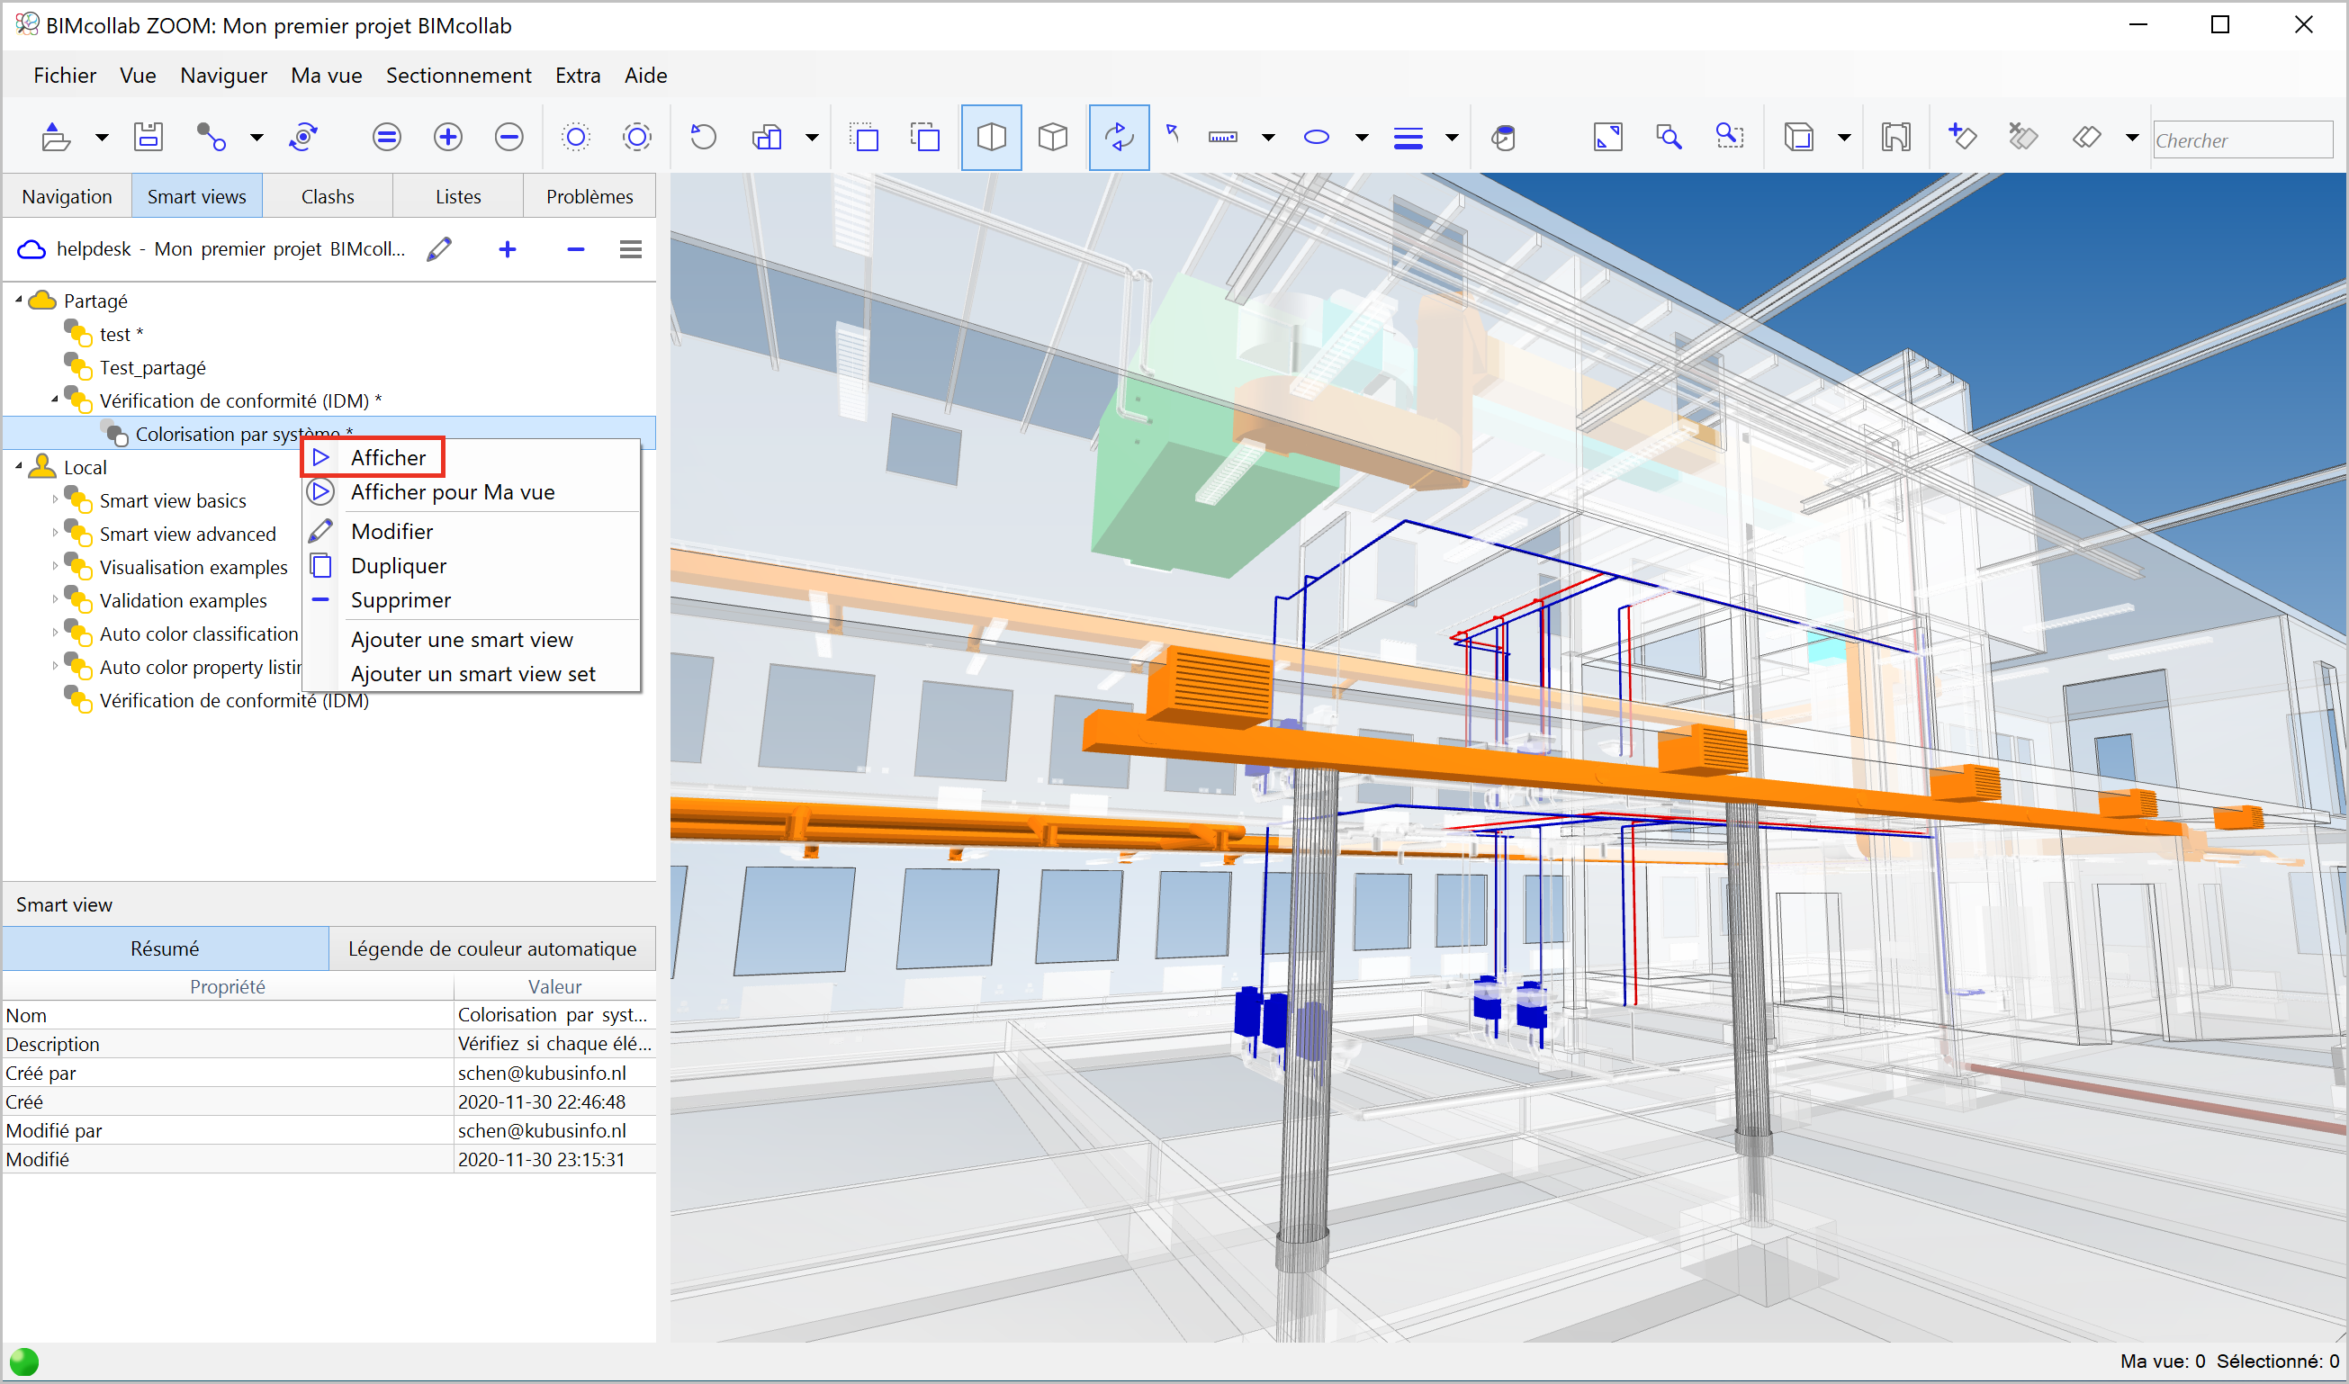Click the pencil edit icon beside project name
2349x1384 pixels.
click(439, 249)
